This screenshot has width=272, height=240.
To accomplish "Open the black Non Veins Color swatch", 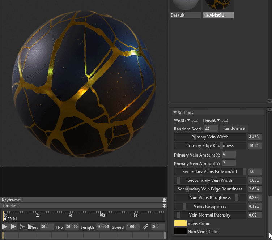I will click(x=180, y=232).
